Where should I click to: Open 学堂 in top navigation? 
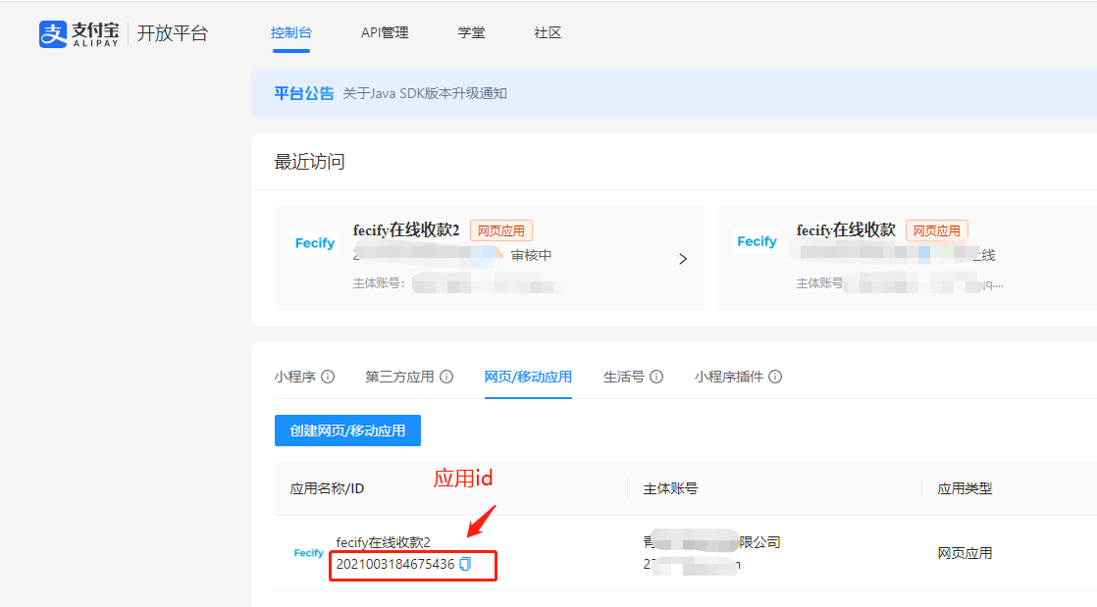tap(472, 33)
